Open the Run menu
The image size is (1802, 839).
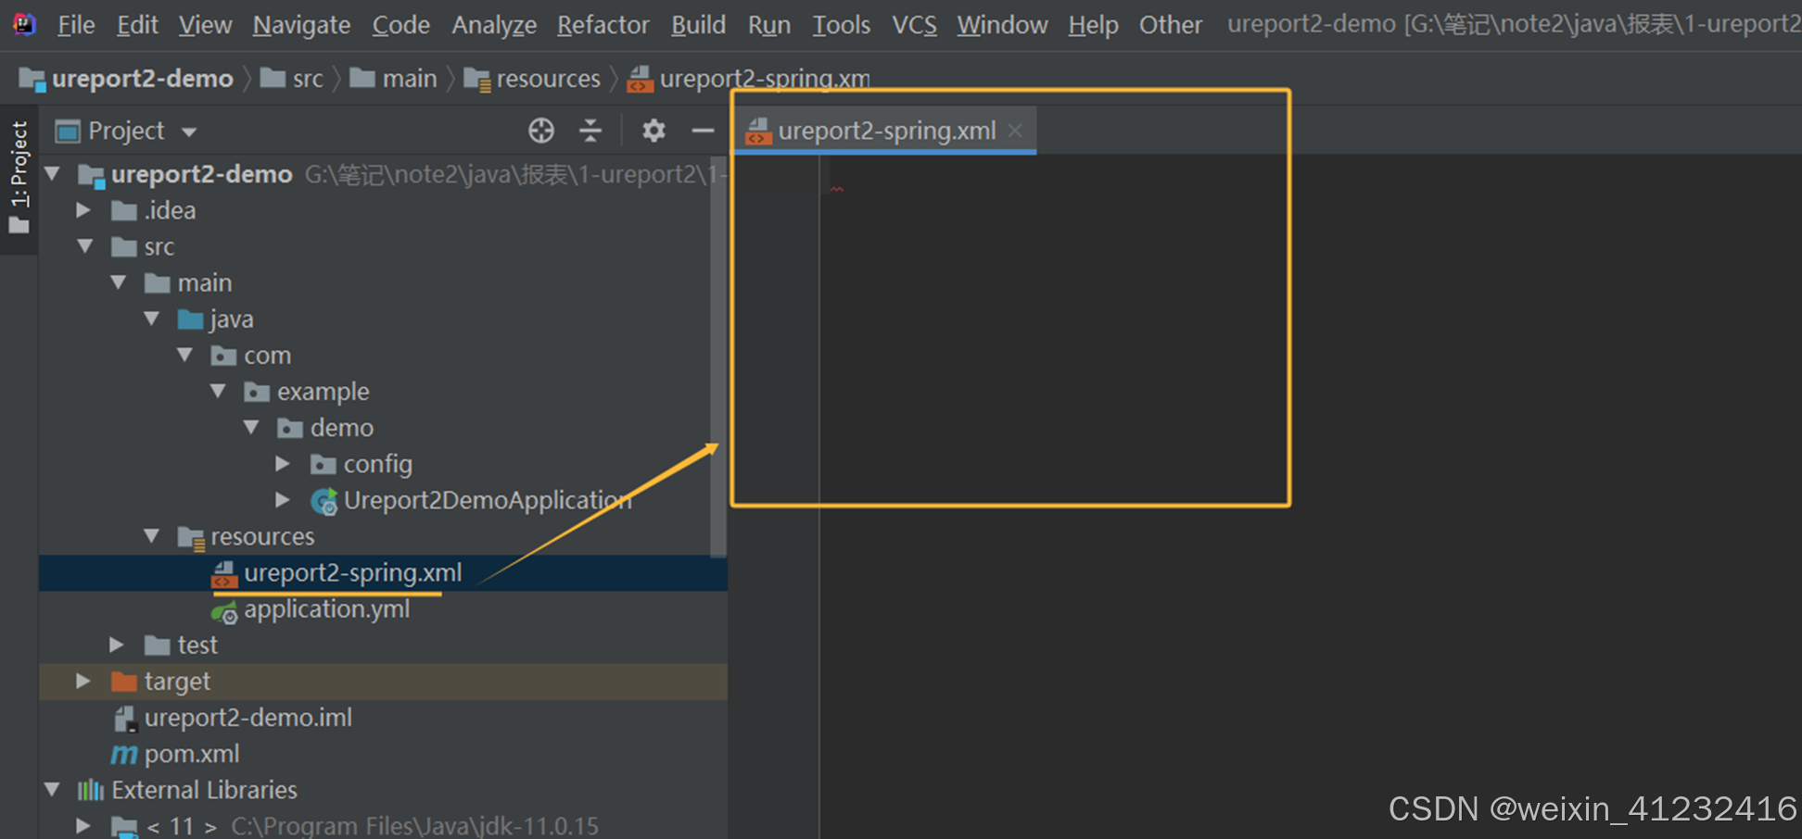click(x=769, y=25)
